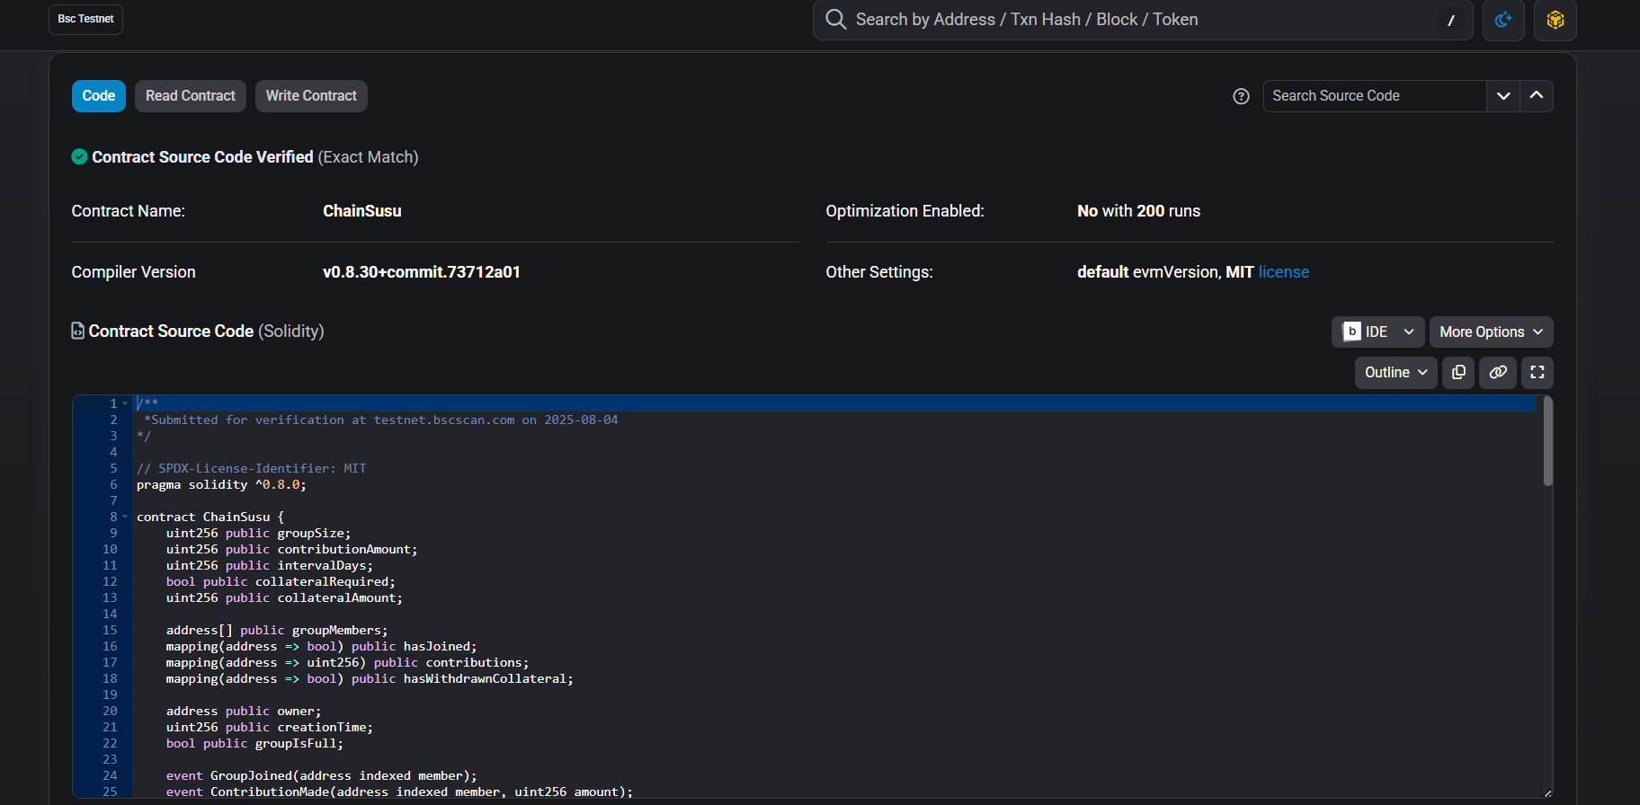Jump to next source code search match
The image size is (1640, 805).
pos(1502,96)
